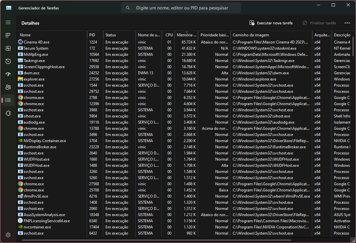
Task: Open App history from the sidebar
Action: [x=8, y=61]
